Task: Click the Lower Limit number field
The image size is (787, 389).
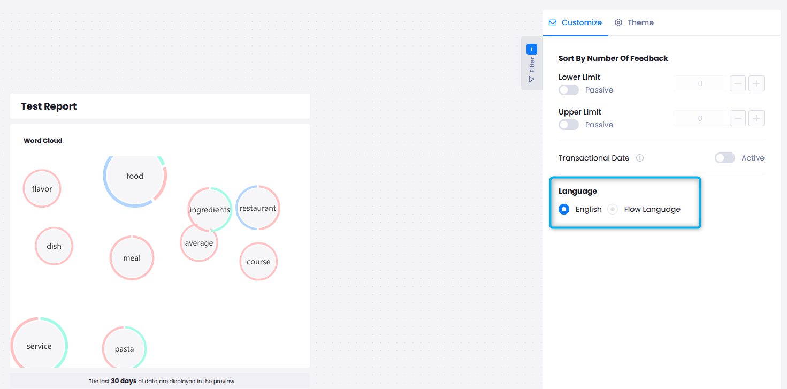Action: [700, 83]
